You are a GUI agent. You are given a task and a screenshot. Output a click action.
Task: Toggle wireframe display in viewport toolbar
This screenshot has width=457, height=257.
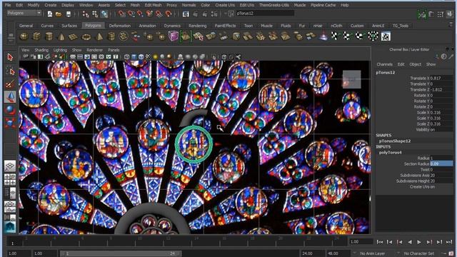(127, 57)
